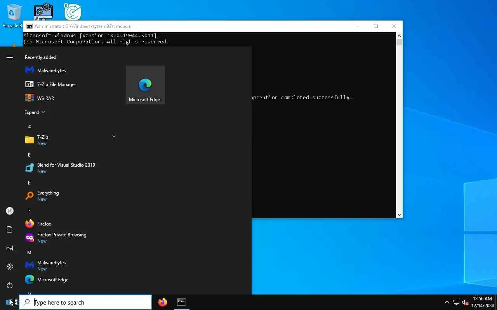Screen dimensions: 497x310
Task: Maximize the cmd.exe window
Action: (x=376, y=26)
